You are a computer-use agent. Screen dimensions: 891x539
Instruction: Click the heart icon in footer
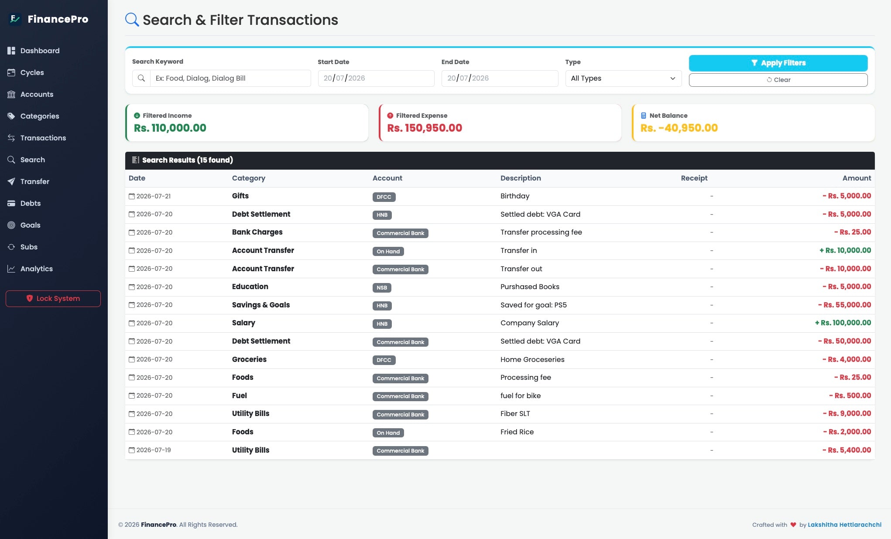(793, 525)
